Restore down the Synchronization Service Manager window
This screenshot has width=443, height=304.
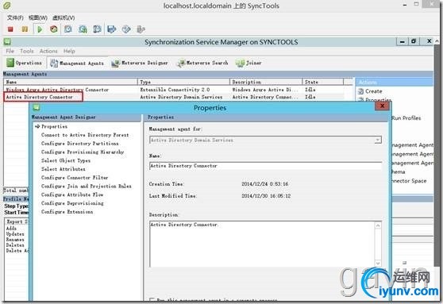point(414,41)
